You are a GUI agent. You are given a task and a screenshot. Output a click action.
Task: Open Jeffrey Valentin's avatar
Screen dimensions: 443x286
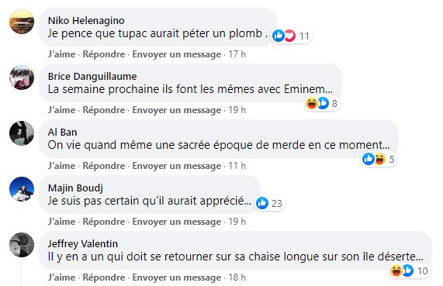point(22,245)
